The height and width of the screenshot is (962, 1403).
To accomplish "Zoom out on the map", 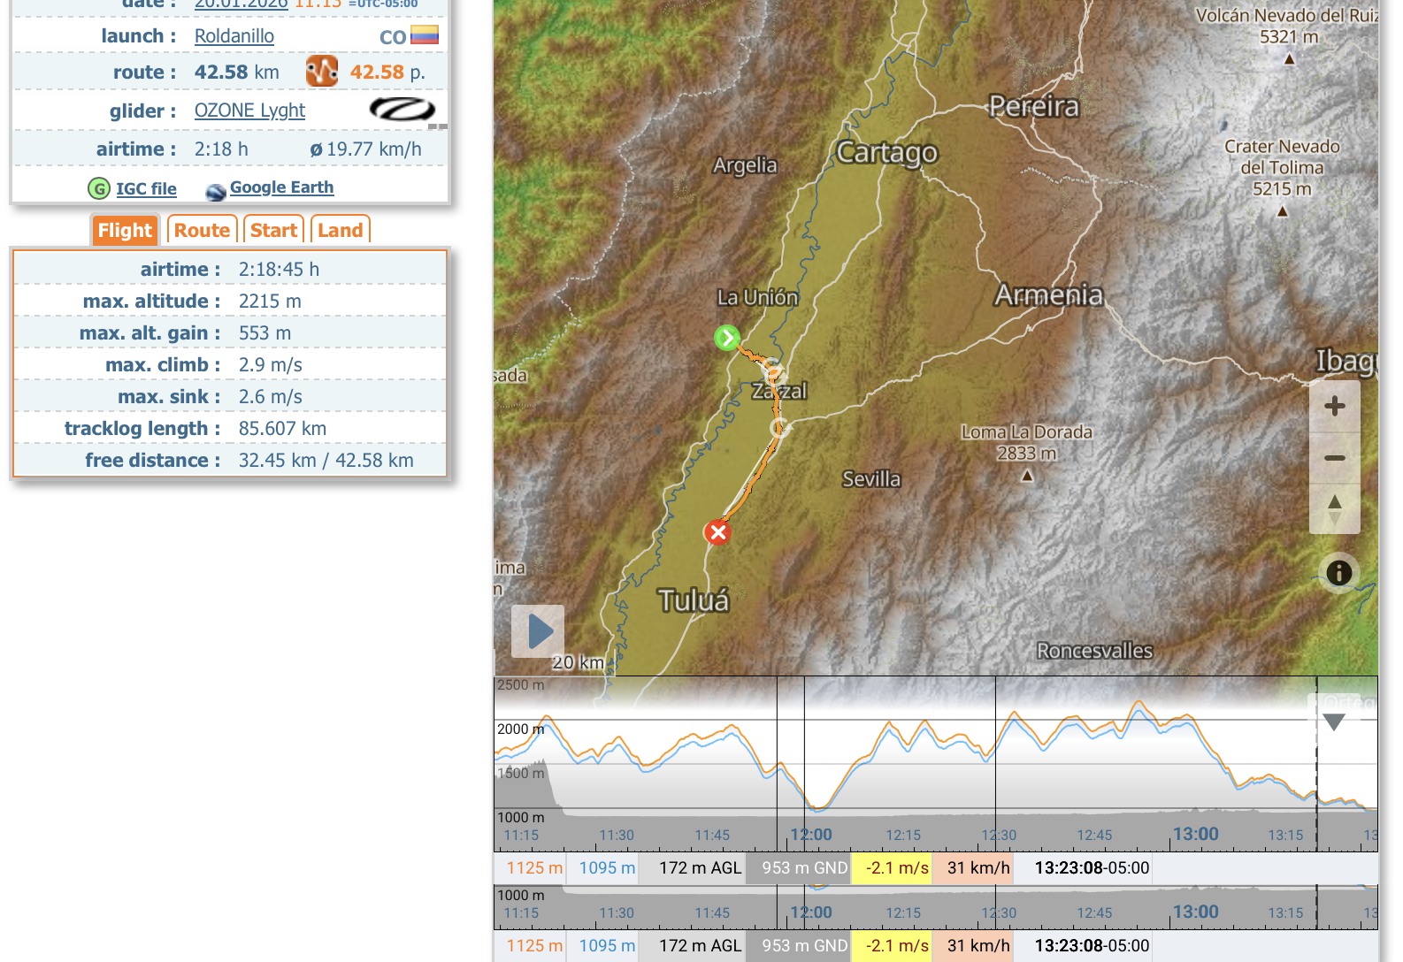I will pyautogui.click(x=1335, y=457).
